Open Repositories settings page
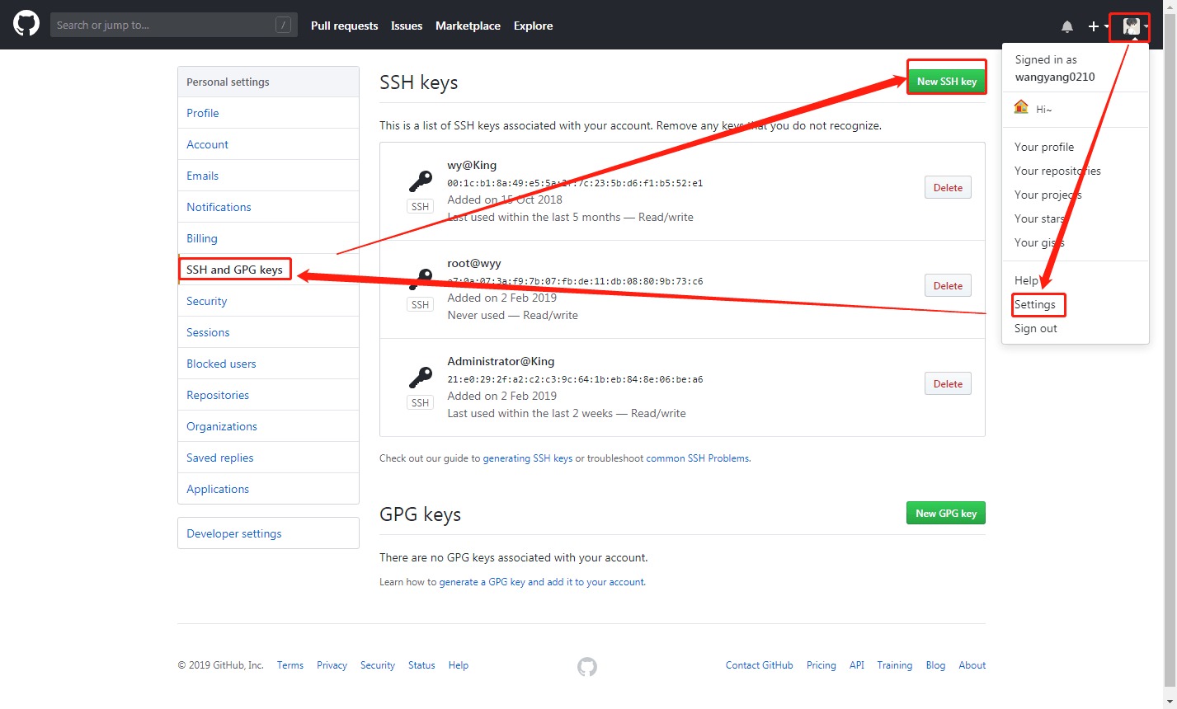The image size is (1177, 709). (x=268, y=395)
